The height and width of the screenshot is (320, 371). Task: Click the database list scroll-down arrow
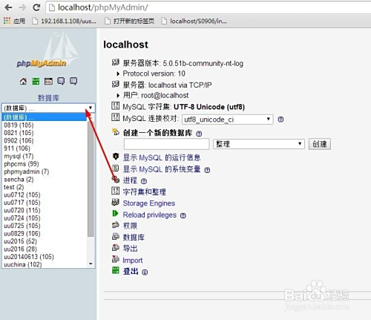tap(91, 264)
